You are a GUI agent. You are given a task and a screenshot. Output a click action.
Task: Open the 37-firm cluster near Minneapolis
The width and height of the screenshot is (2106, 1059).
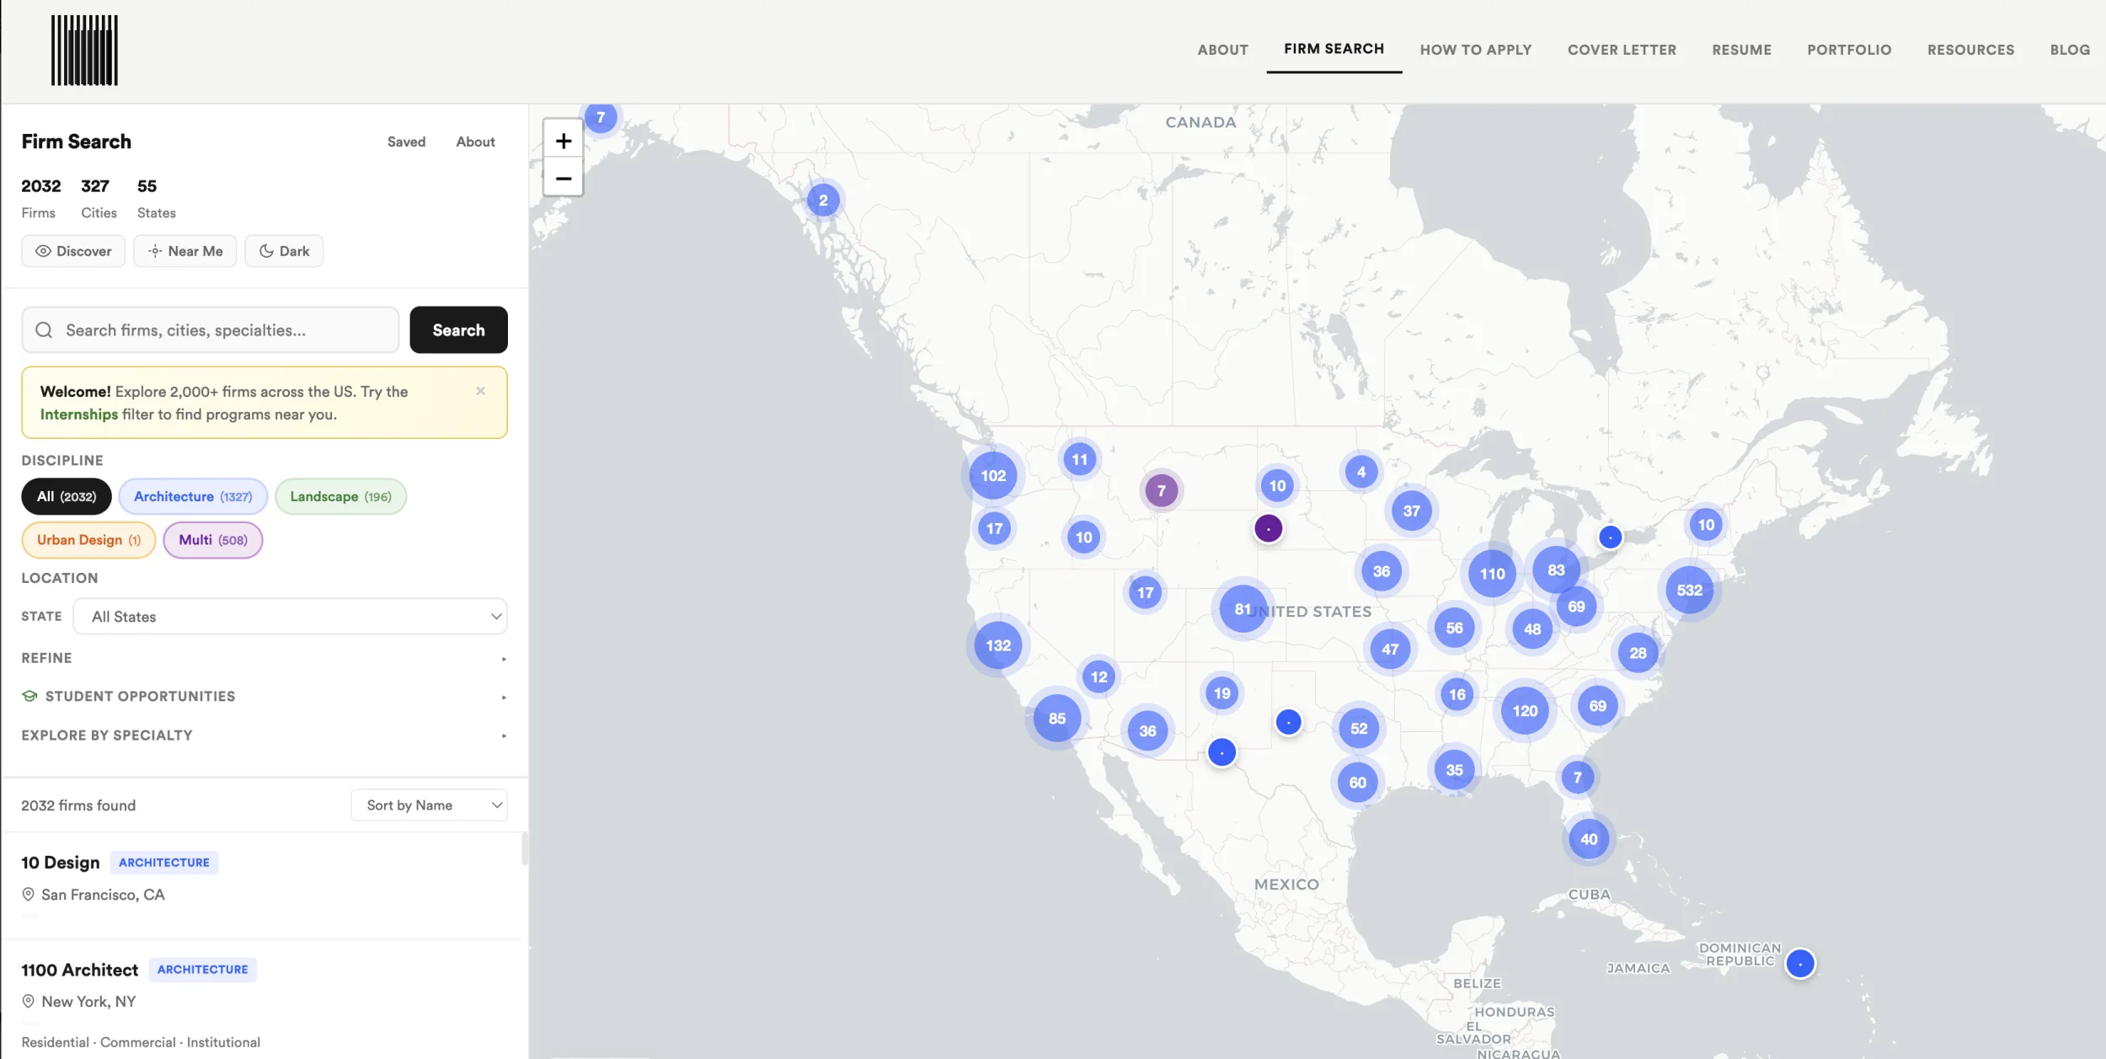(1411, 511)
